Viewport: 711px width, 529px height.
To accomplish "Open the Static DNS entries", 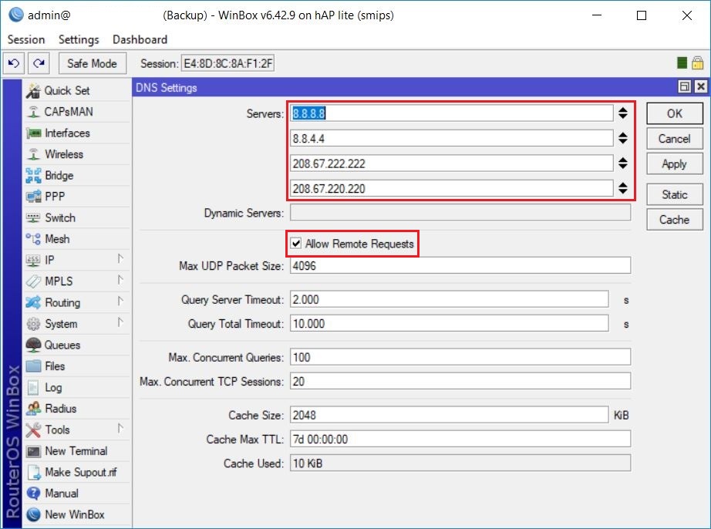I will tap(675, 194).
